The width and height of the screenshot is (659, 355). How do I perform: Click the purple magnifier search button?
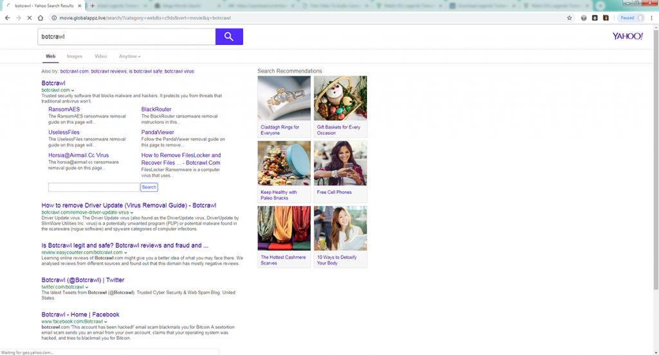tap(229, 37)
